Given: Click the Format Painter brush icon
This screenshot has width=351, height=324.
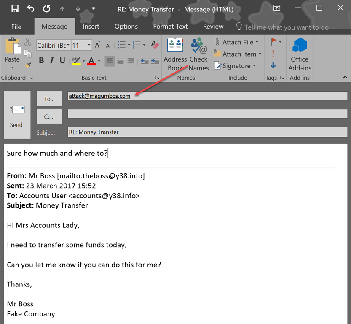Looking at the screenshot, I should pos(28,65).
